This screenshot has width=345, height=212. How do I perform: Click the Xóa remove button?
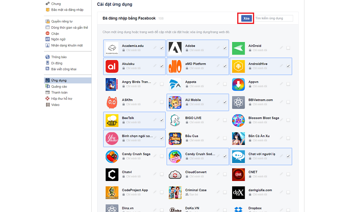(x=246, y=18)
